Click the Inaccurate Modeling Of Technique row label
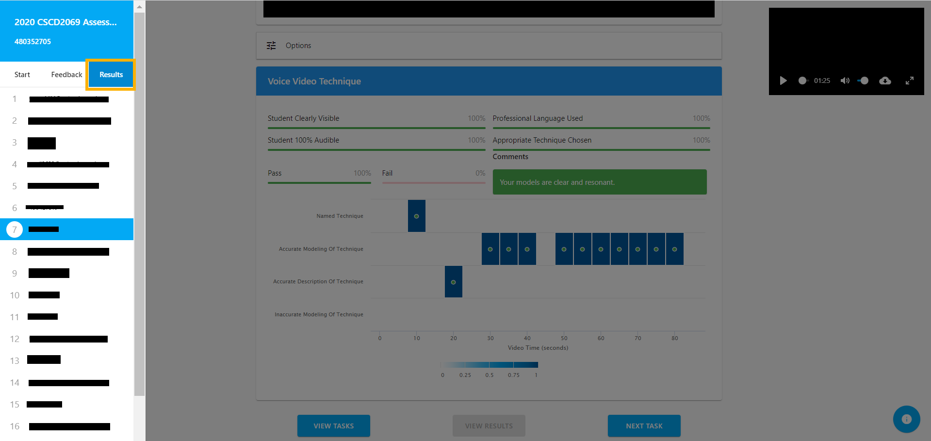Viewport: 931px width, 441px height. [319, 314]
